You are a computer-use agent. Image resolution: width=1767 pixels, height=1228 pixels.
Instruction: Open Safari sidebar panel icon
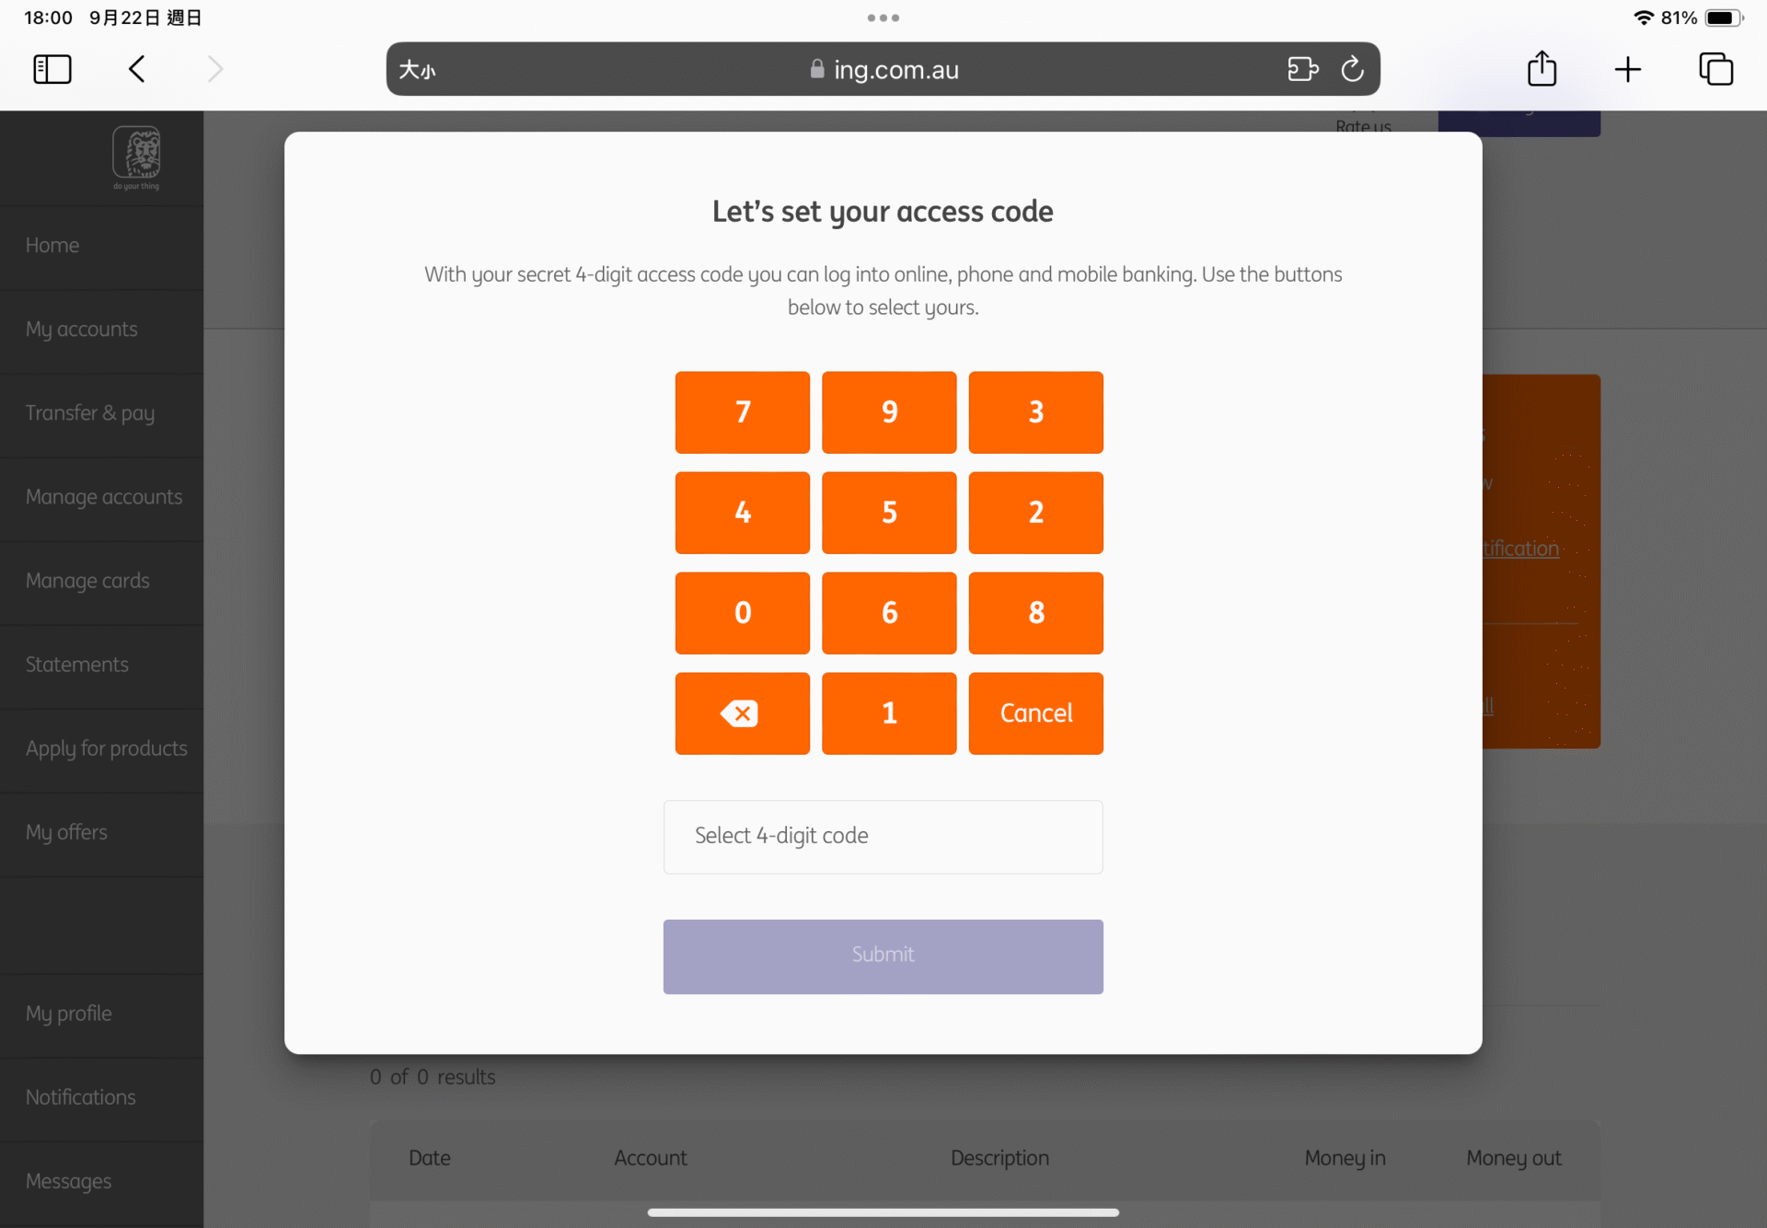click(52, 69)
